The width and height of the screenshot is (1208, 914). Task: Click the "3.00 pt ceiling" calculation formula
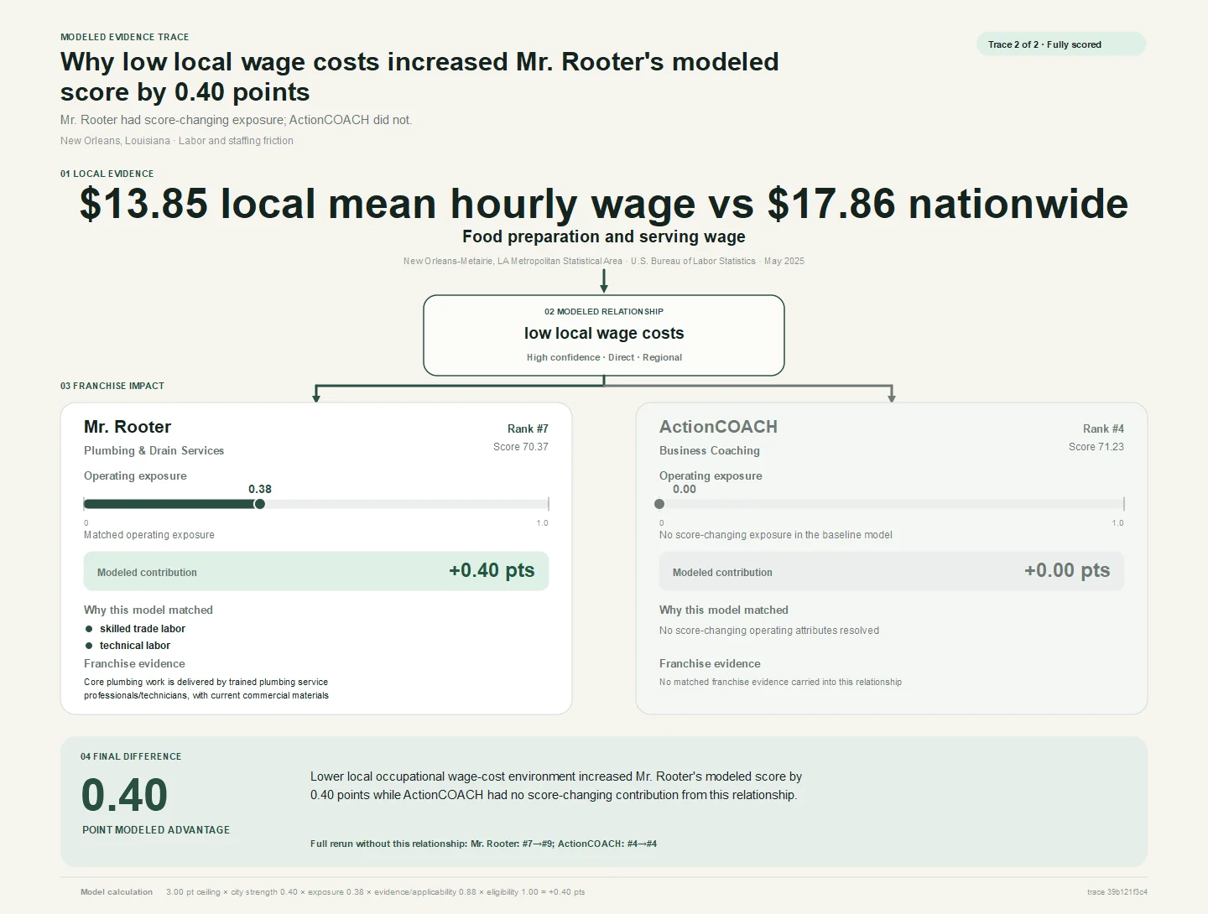[x=376, y=892]
